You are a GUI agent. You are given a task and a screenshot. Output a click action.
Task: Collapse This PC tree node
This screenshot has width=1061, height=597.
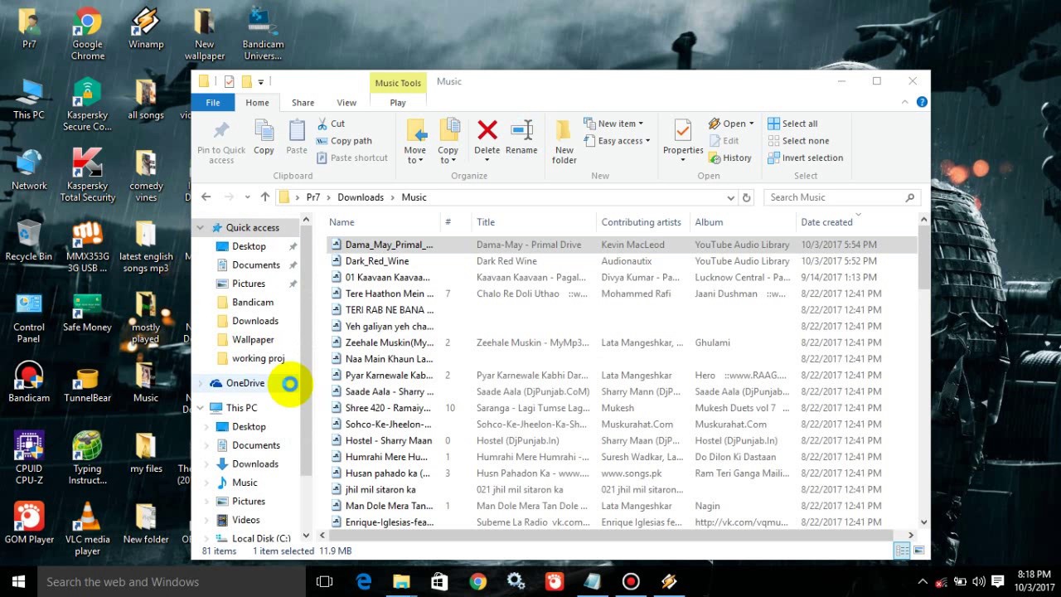click(200, 408)
